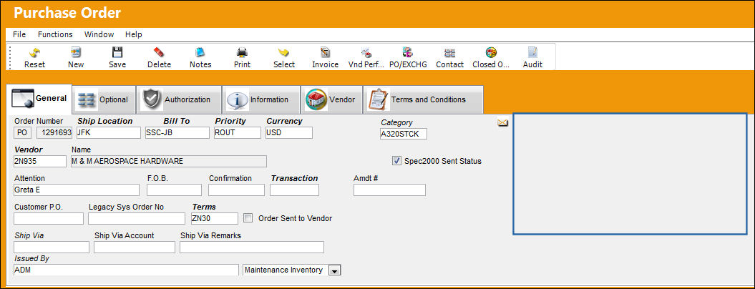Click the Legacy Sys Order No field
755x289 pixels.
pyautogui.click(x=136, y=219)
